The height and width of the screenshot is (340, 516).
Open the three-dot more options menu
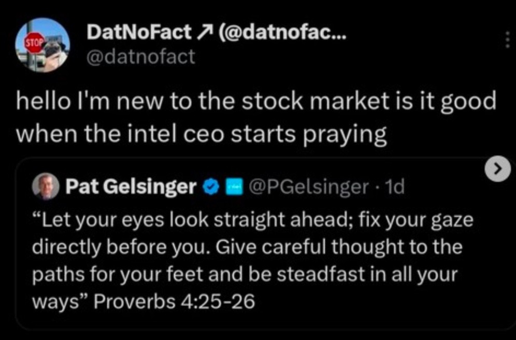tap(506, 40)
